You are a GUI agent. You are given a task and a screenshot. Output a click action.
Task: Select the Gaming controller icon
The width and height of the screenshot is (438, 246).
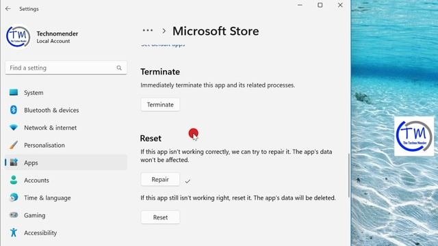(x=14, y=215)
